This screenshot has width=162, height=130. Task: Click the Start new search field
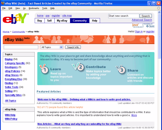click(124, 16)
